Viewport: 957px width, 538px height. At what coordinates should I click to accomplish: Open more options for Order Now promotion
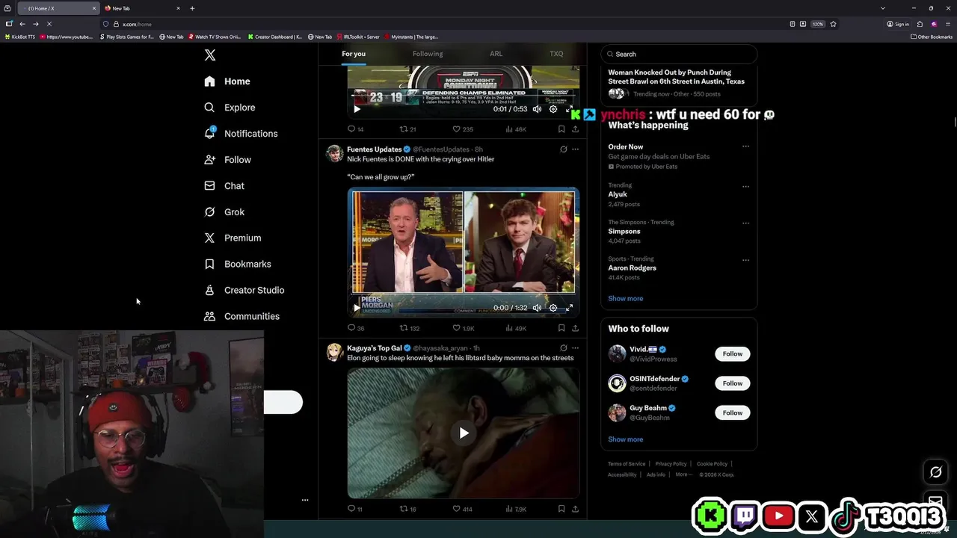point(745,146)
